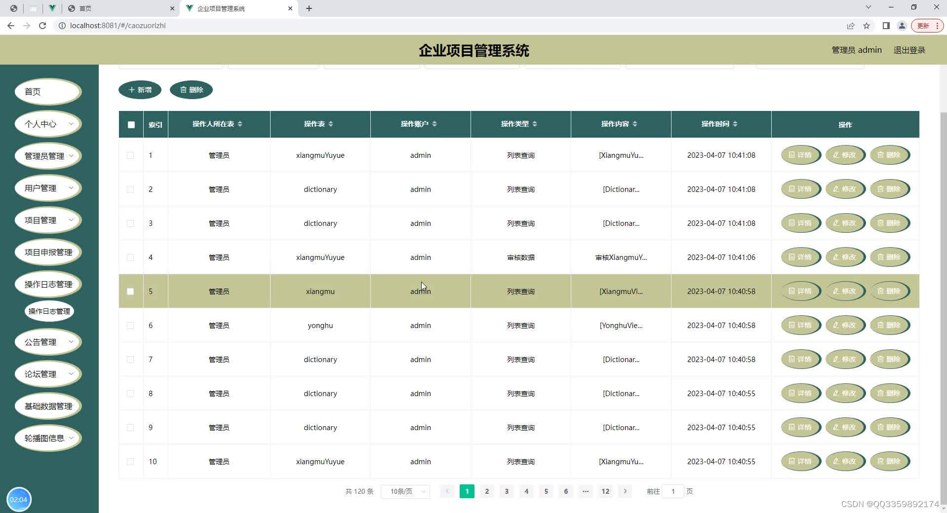
Task: Click the 修改 button for row 1
Action: 845,155
